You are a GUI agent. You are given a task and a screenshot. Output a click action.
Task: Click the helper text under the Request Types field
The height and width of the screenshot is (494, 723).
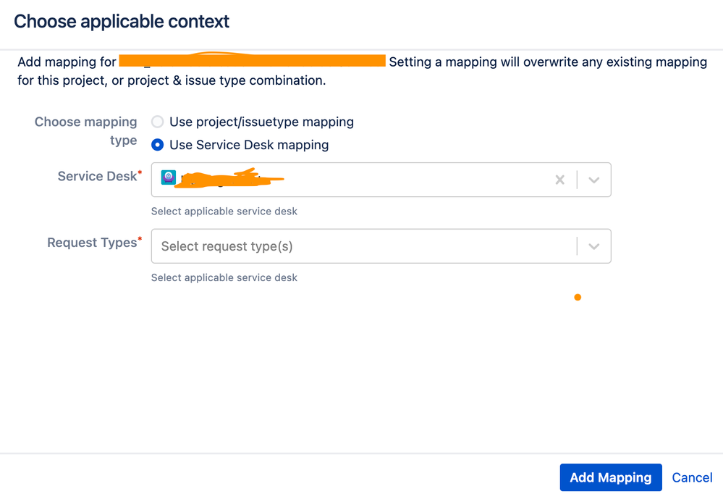point(224,277)
